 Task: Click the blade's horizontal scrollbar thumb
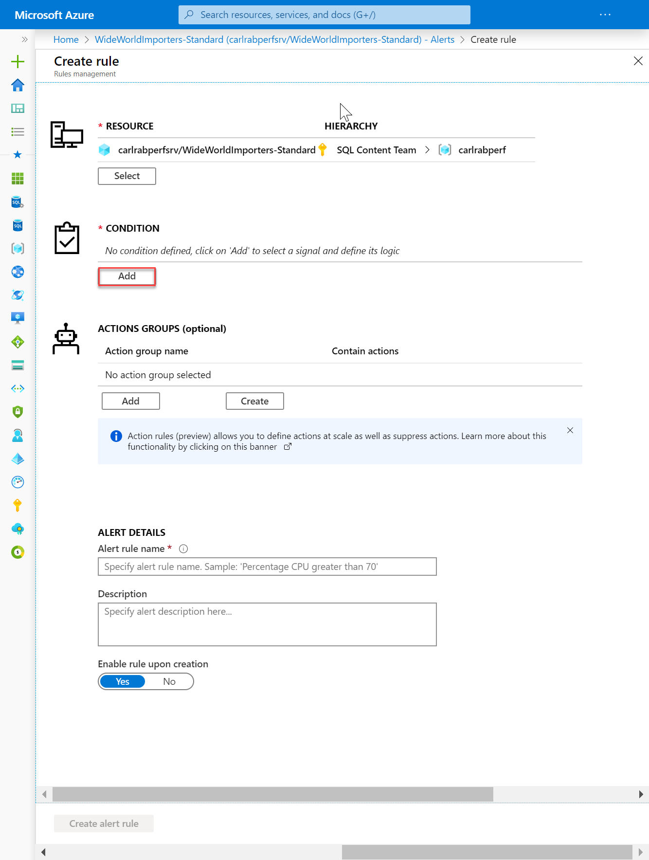point(273,794)
